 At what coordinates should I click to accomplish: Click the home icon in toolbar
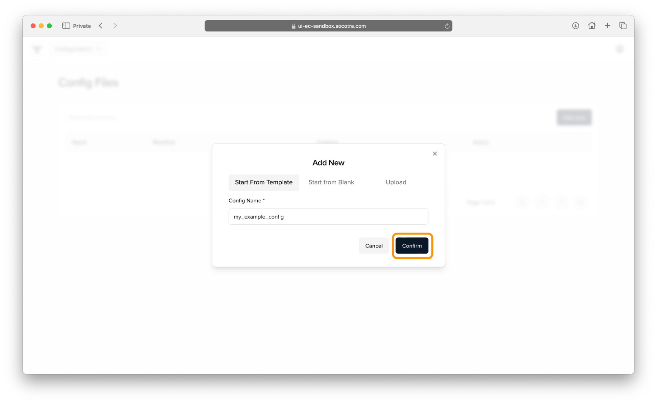click(592, 26)
